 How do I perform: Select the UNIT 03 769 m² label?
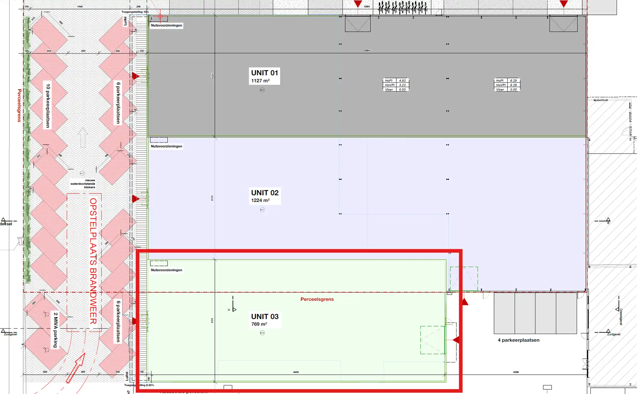click(265, 320)
